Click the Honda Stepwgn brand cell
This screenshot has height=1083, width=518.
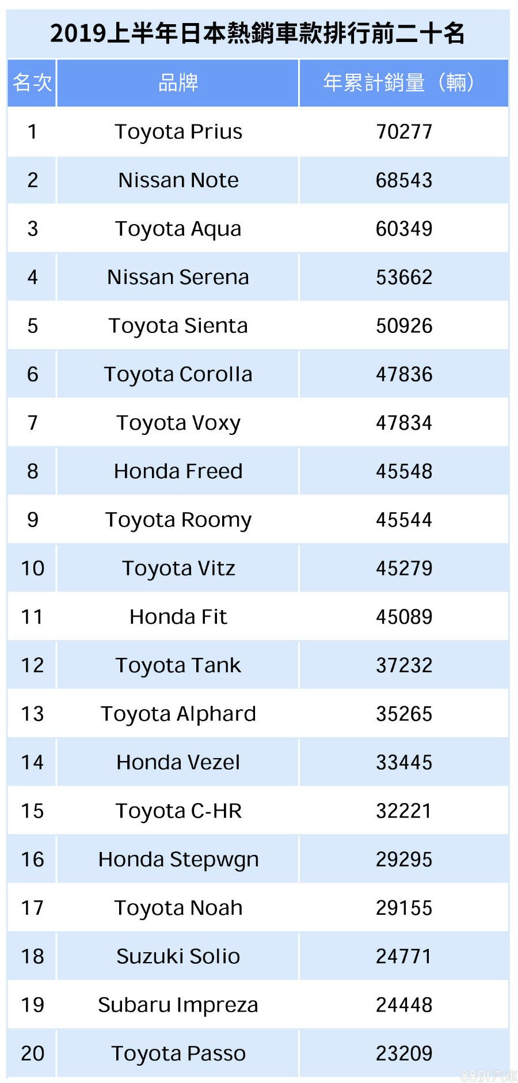(178, 859)
